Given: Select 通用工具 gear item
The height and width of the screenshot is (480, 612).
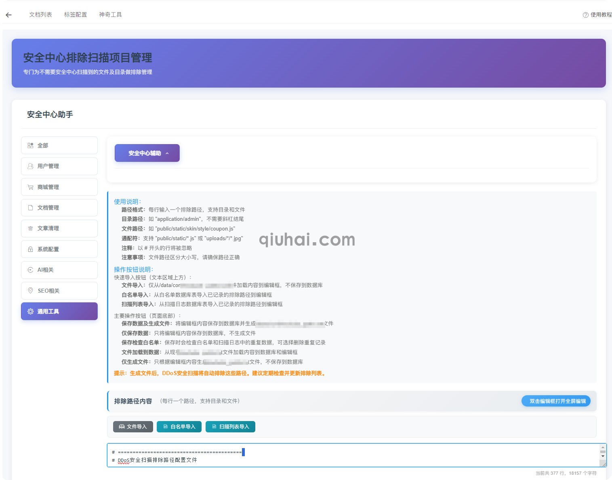Looking at the screenshot, I should pos(59,311).
